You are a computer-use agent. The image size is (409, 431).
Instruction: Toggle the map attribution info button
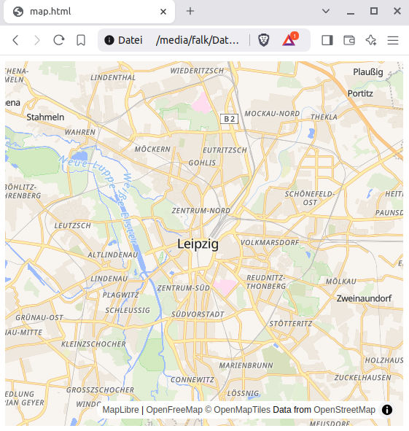coord(387,410)
